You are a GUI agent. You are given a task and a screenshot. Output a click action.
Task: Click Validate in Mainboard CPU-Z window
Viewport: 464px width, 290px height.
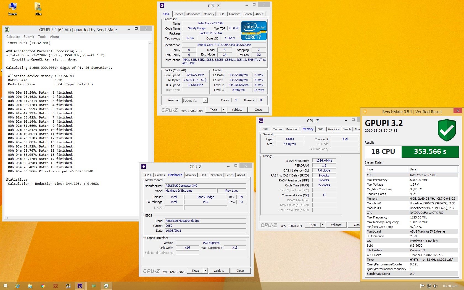219,271
